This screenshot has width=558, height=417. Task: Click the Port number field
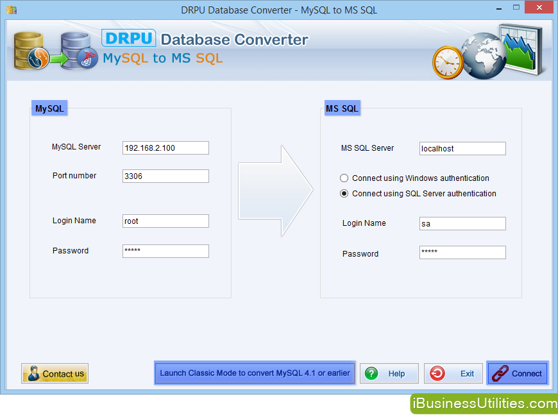[x=165, y=176]
